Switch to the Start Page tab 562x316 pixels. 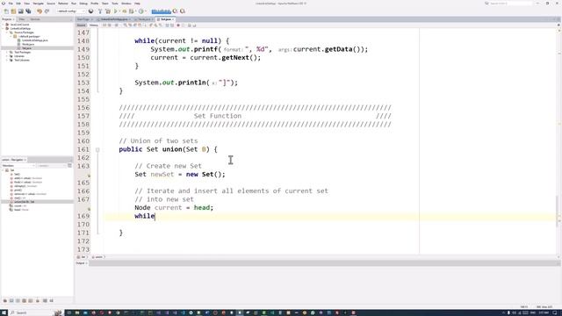click(83, 19)
